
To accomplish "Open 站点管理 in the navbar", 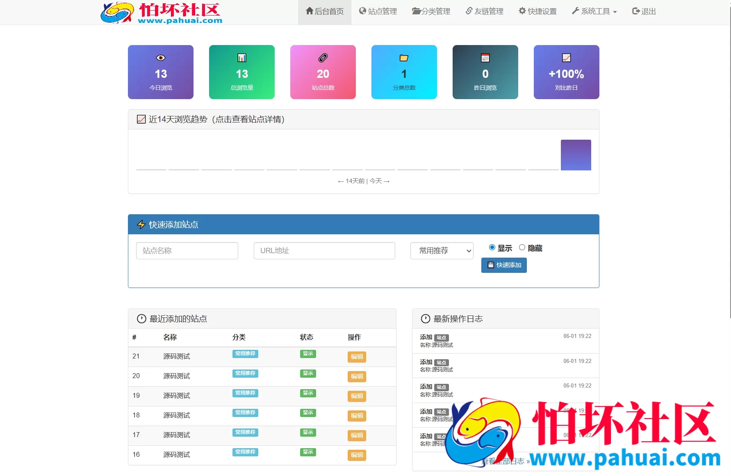I will [378, 11].
